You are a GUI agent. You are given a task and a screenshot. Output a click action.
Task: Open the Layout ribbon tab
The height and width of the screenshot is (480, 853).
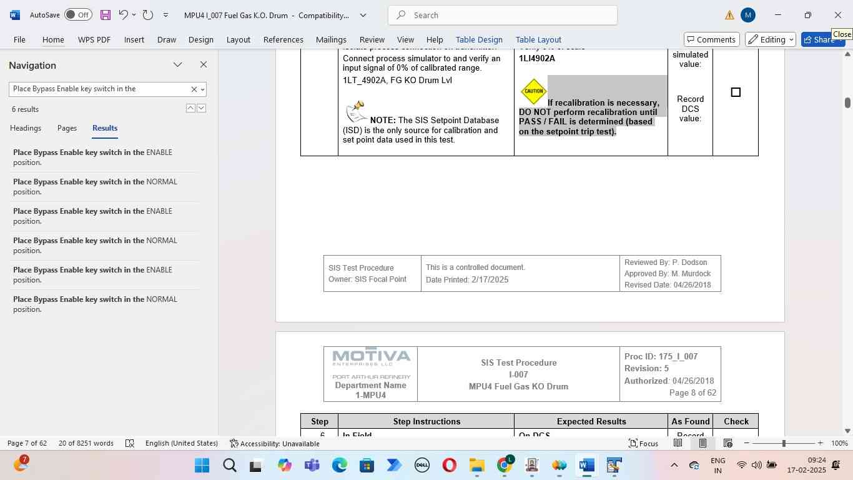[239, 39]
